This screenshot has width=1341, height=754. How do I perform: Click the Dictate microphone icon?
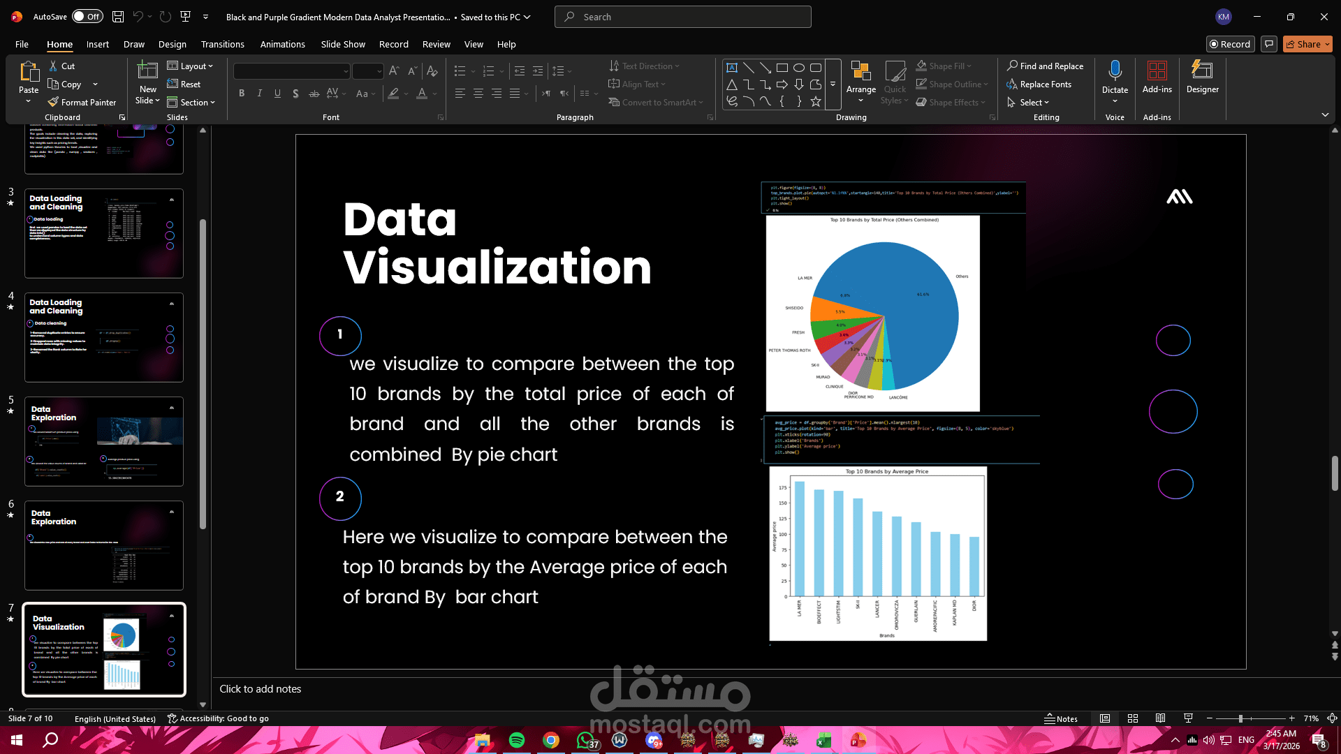click(x=1115, y=71)
